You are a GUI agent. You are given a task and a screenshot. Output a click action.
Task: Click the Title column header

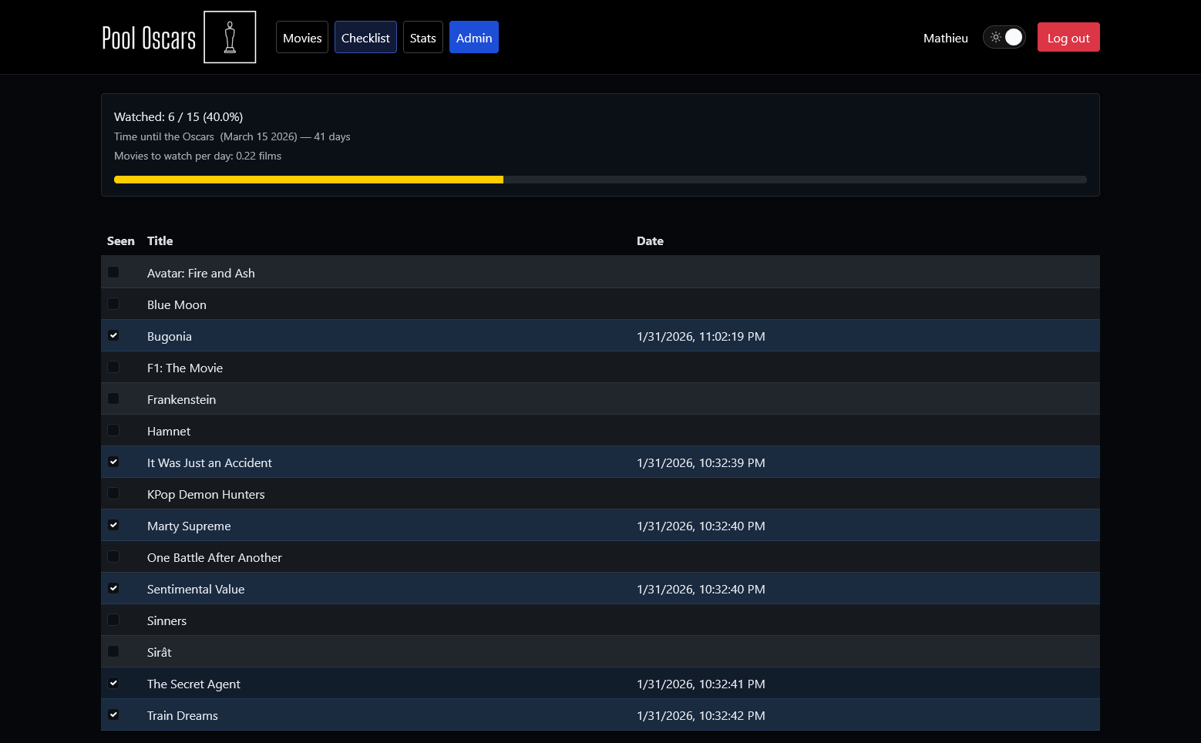160,240
